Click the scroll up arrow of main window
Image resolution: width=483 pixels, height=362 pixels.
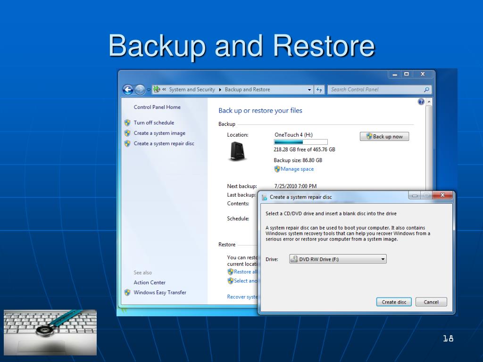click(x=429, y=102)
